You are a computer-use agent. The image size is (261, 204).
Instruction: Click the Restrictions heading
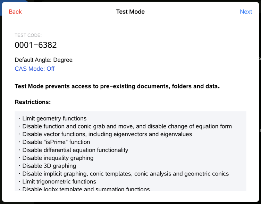pos(33,102)
